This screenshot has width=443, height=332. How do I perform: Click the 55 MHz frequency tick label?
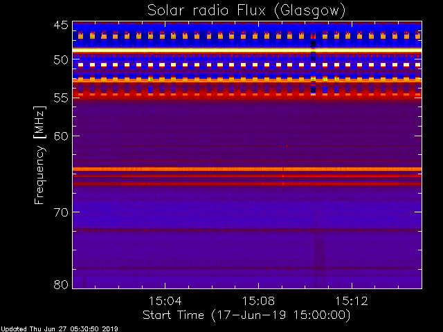point(61,98)
